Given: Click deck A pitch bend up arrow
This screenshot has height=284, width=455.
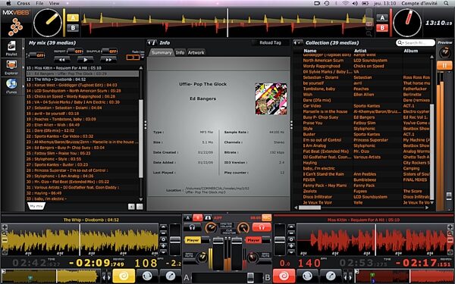Looking at the screenshot, I should pyautogui.click(x=163, y=226).
